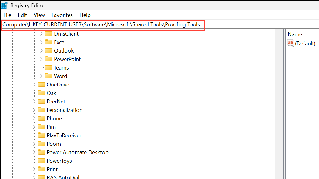319x179 pixels.
Task: Open the Edit menu
Action: click(22, 15)
